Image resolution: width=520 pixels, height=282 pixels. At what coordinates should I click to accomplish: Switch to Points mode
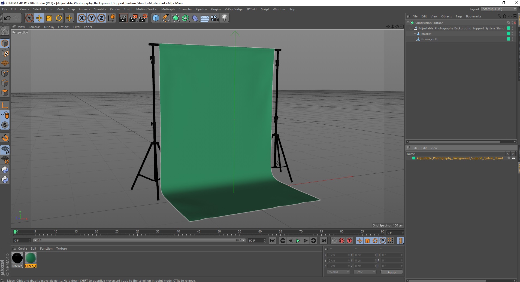coord(5,73)
